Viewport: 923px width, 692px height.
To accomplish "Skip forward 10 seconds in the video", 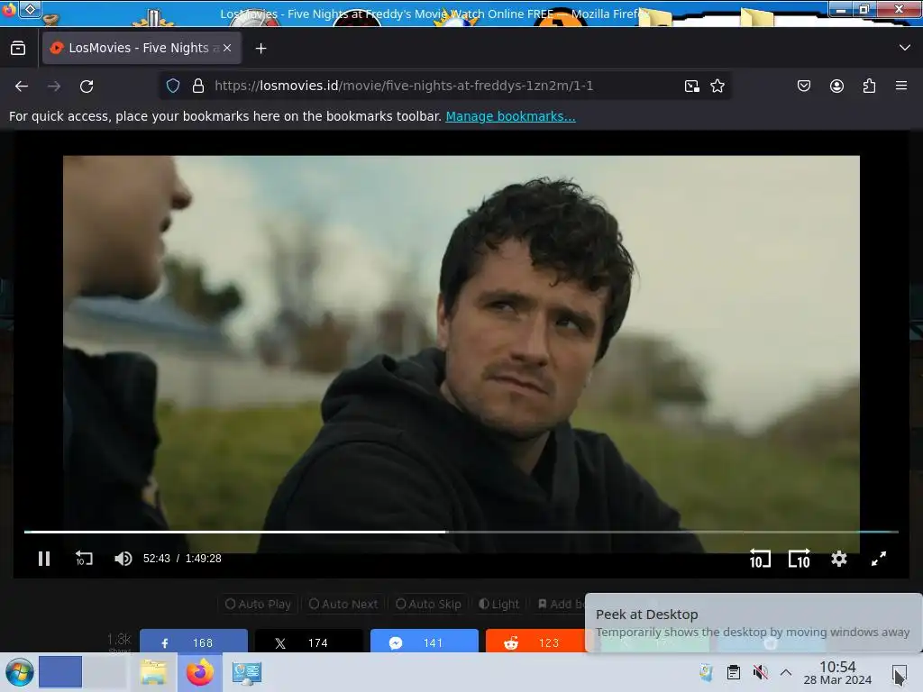I will tap(800, 559).
